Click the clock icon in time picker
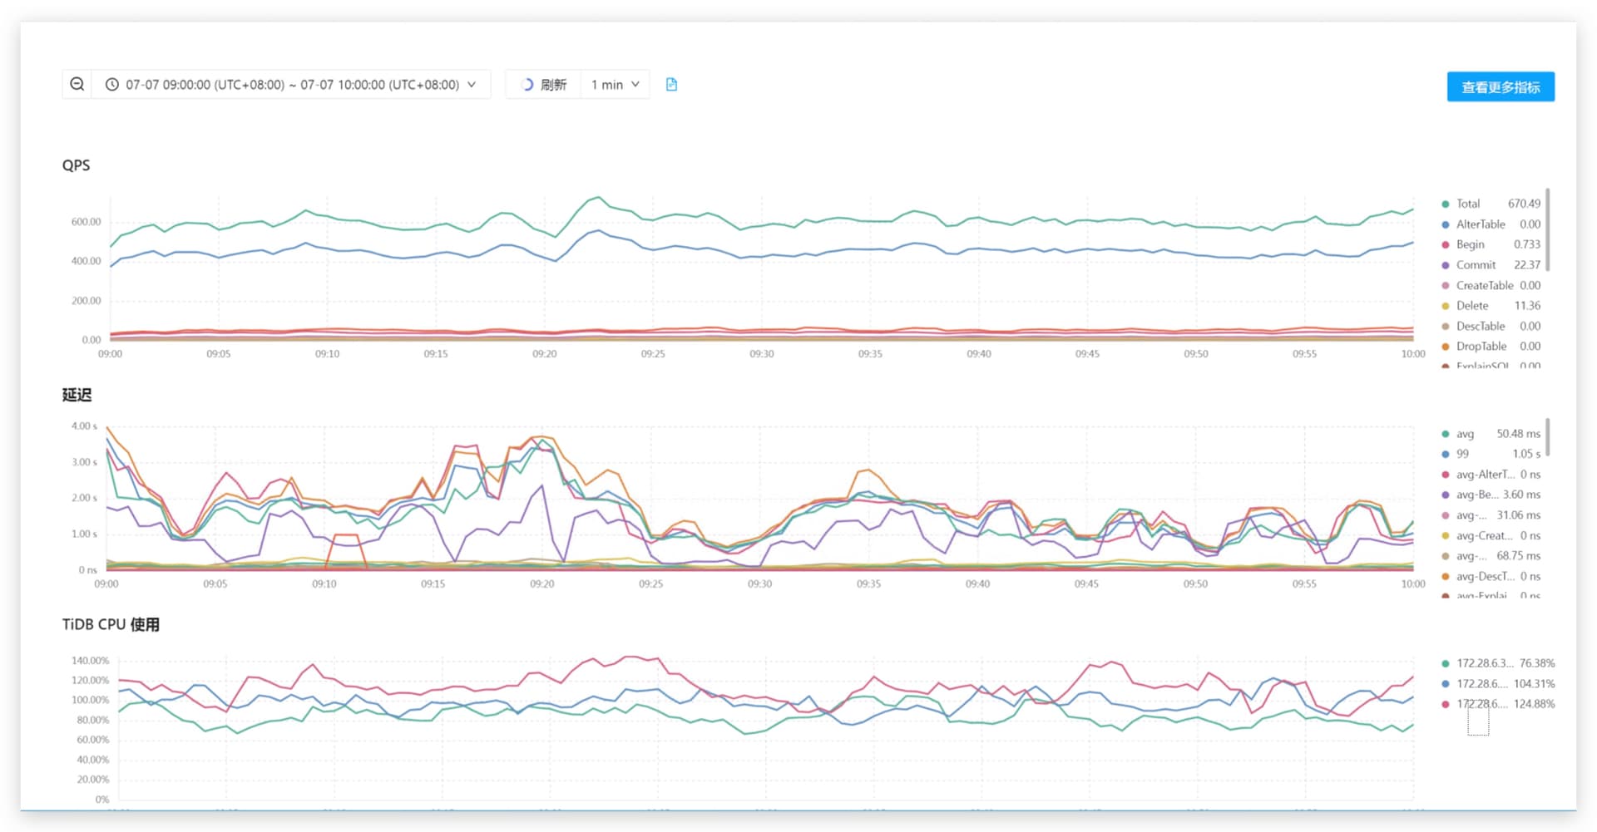This screenshot has height=832, width=1597. pos(111,85)
